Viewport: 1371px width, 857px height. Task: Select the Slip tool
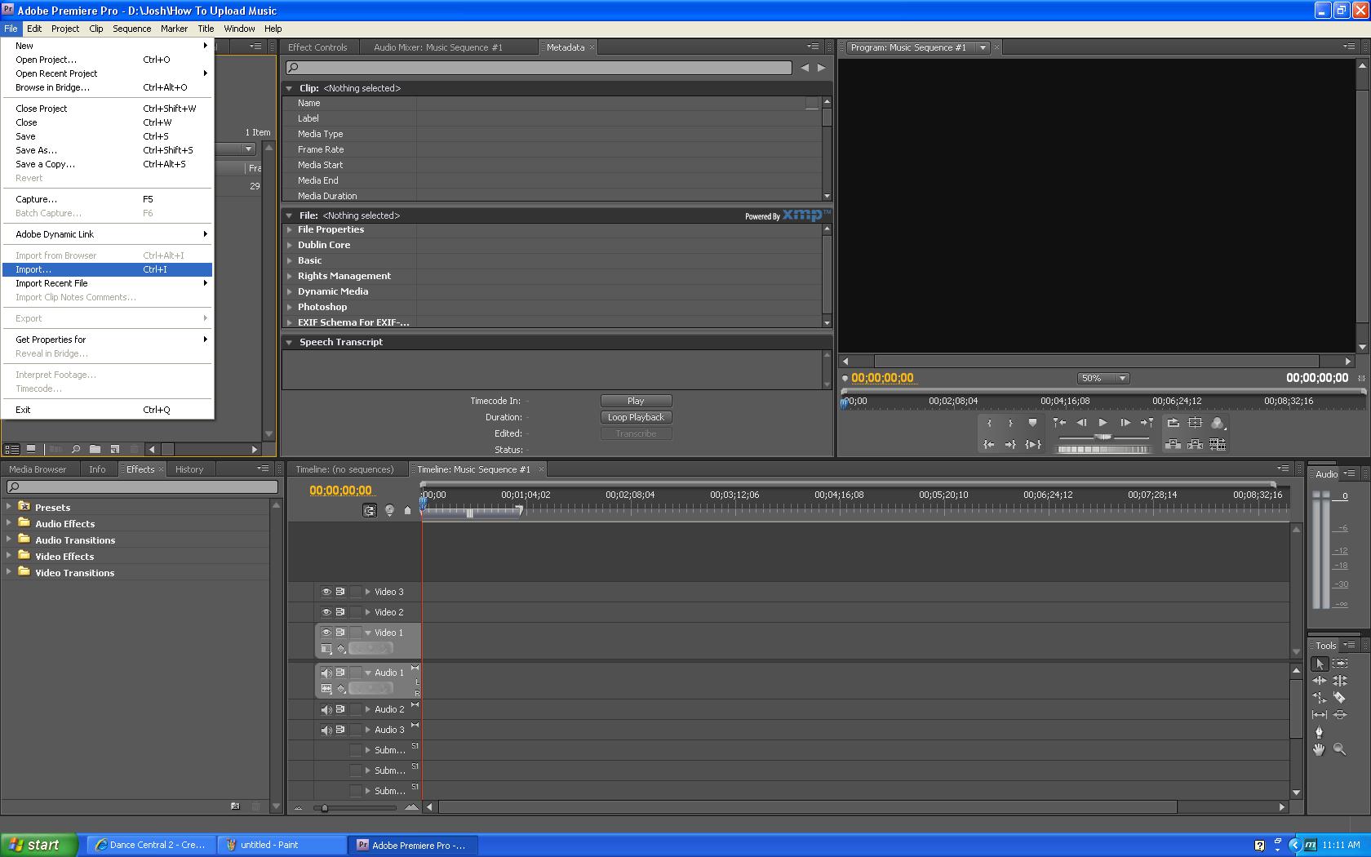1320,715
